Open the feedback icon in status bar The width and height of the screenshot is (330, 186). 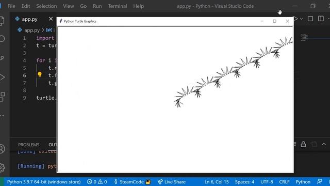tap(320, 181)
